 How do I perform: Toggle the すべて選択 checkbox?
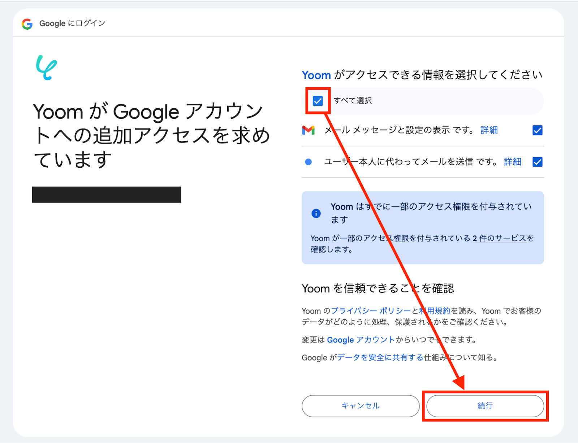click(318, 101)
